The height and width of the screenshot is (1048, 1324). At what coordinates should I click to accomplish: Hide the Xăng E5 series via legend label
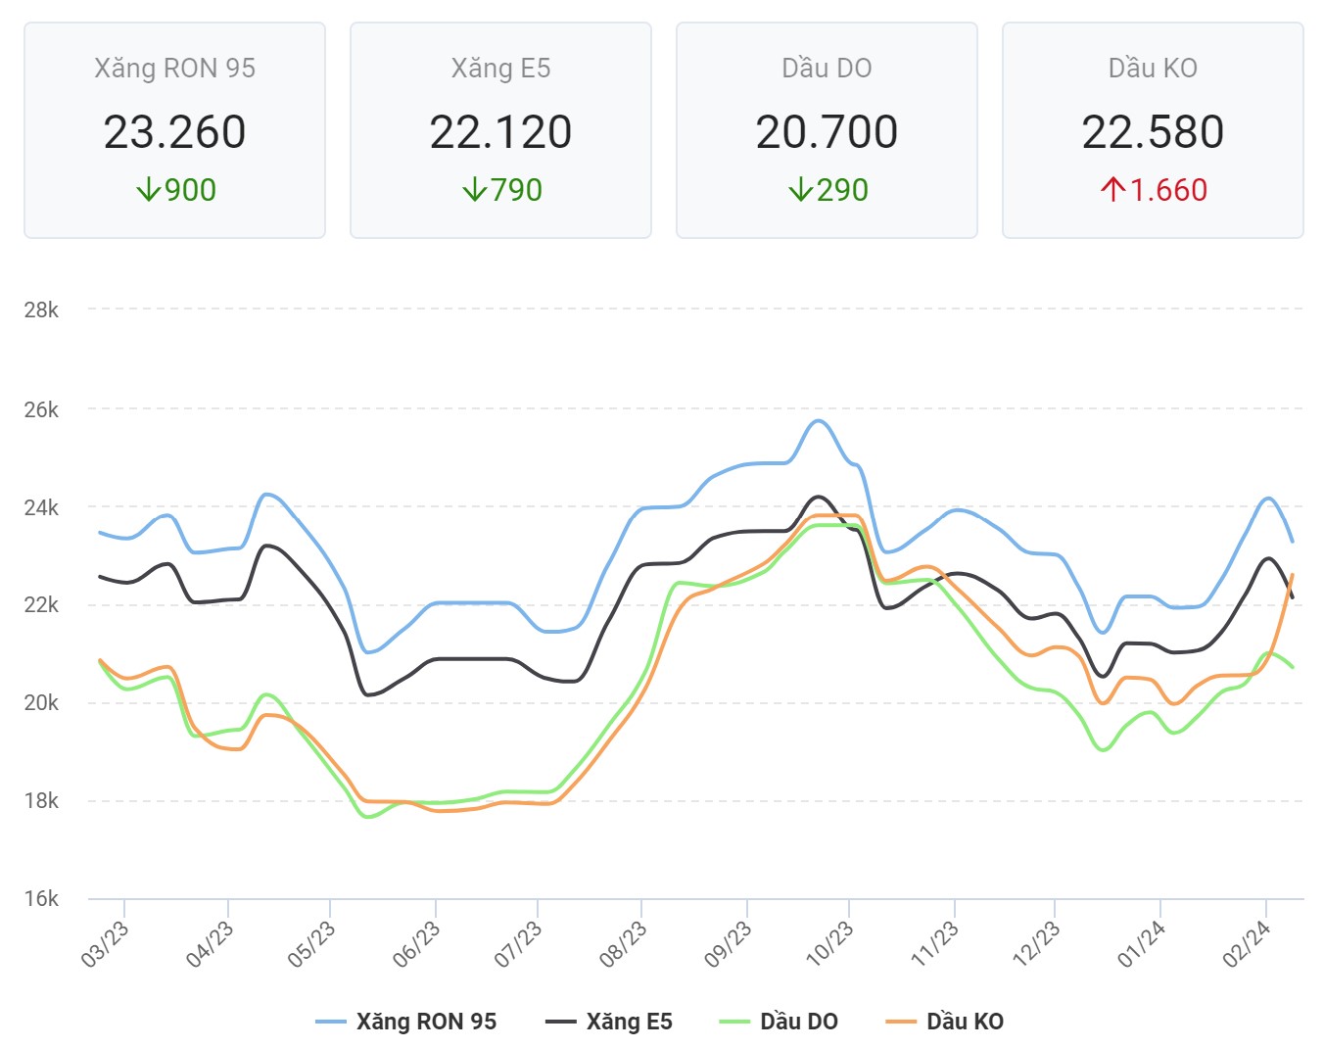click(x=629, y=1022)
